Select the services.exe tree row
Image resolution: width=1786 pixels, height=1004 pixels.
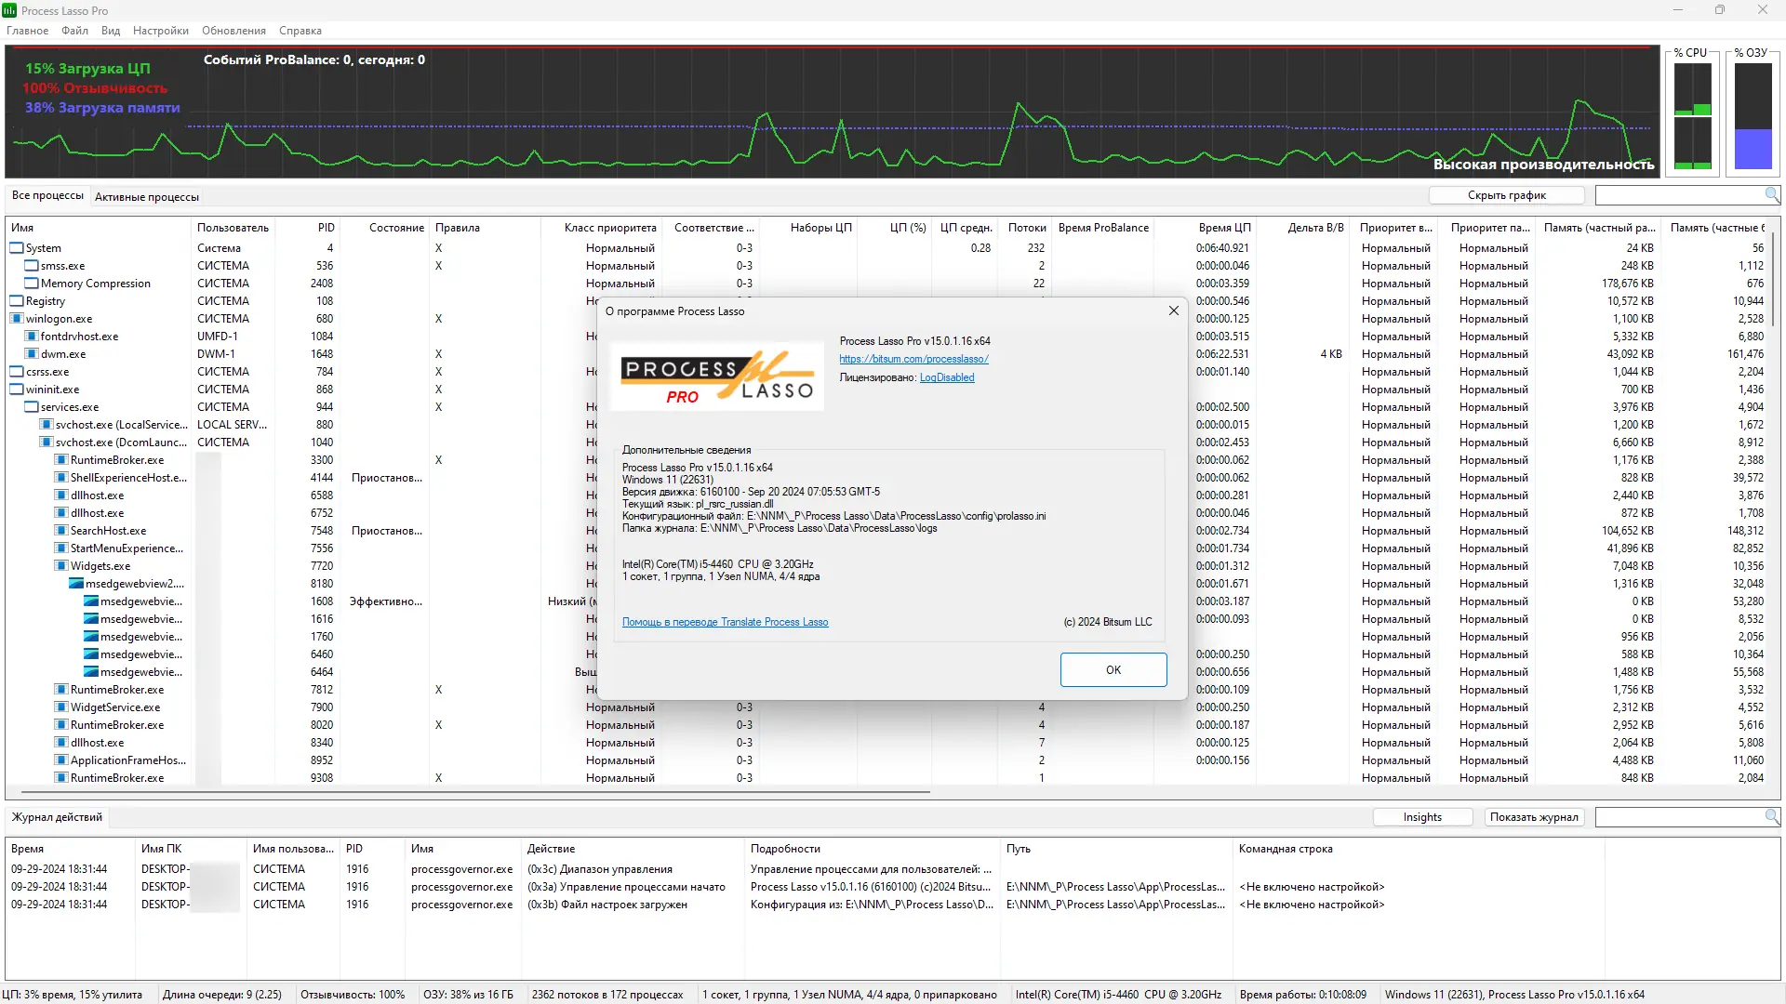coord(69,407)
